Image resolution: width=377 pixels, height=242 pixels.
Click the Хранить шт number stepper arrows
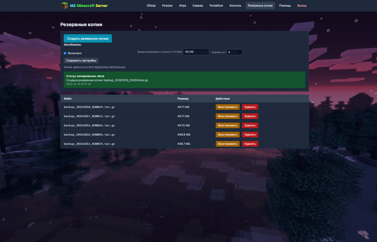(239, 52)
